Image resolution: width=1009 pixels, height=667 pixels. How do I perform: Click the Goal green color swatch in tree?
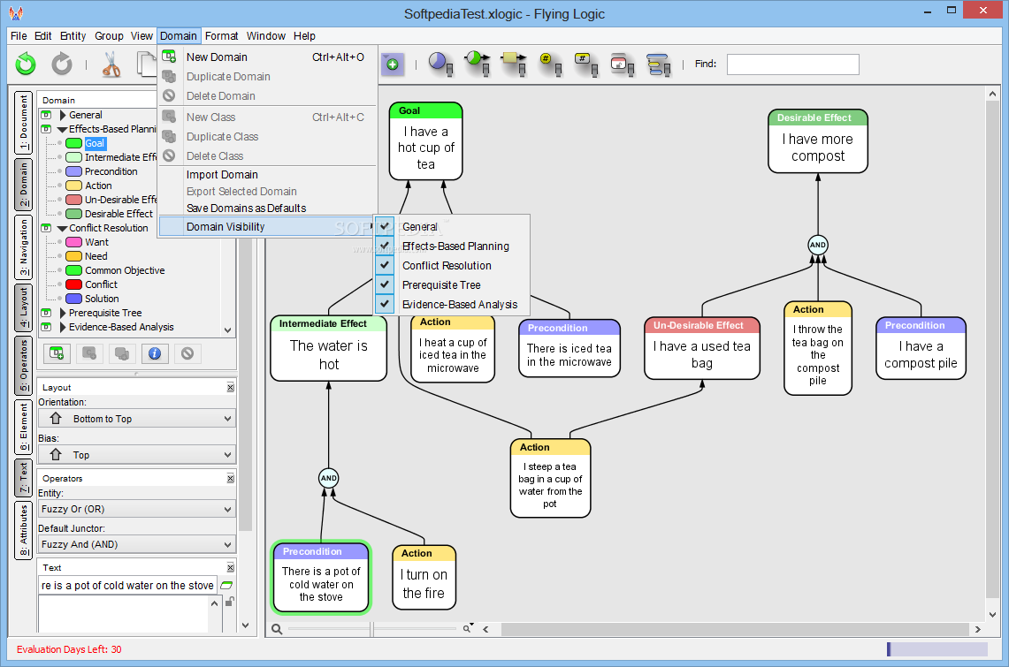coord(74,143)
